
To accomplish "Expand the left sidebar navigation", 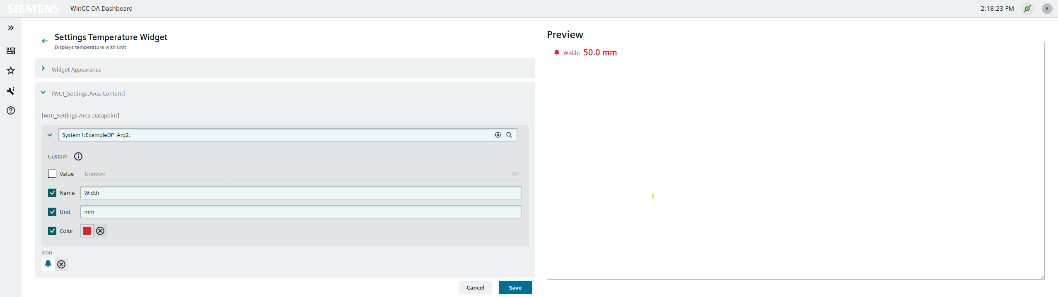I will (11, 28).
